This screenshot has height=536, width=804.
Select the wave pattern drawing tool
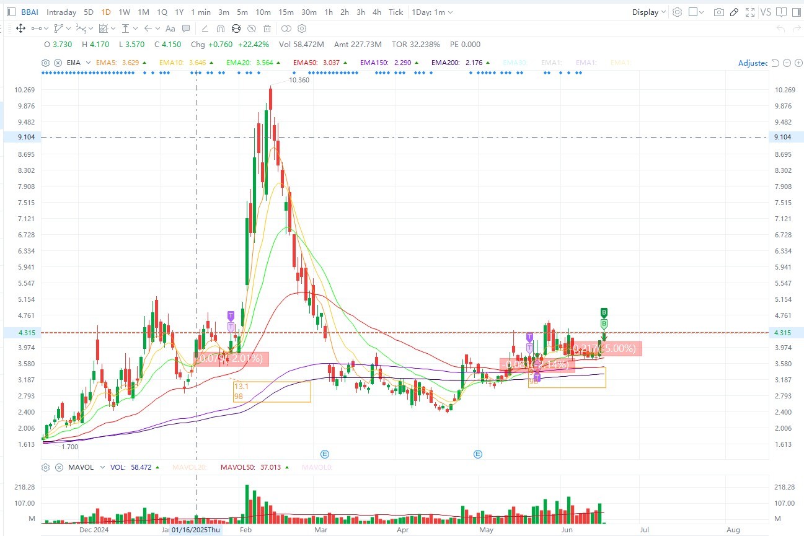click(x=81, y=29)
